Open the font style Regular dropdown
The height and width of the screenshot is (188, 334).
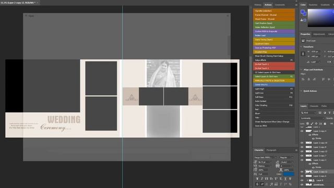pyautogui.click(x=287, y=158)
